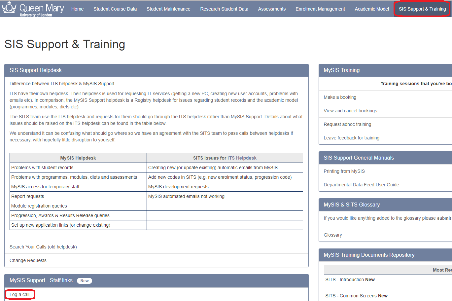The height and width of the screenshot is (301, 452).
Task: Click 'MySIS development requests' cell
Action: pyautogui.click(x=225, y=187)
